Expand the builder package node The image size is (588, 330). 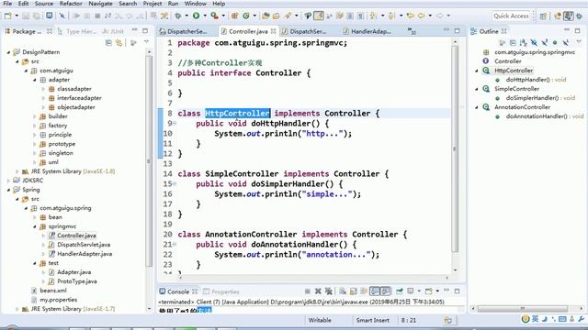pyautogui.click(x=35, y=116)
